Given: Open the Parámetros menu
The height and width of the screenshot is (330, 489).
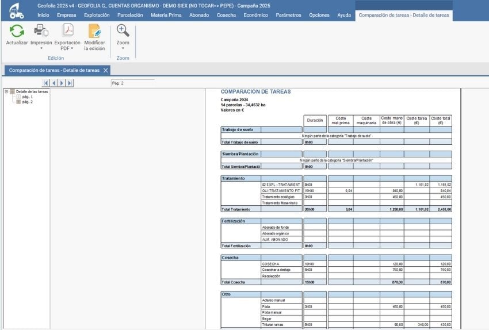Looking at the screenshot, I should 288,15.
